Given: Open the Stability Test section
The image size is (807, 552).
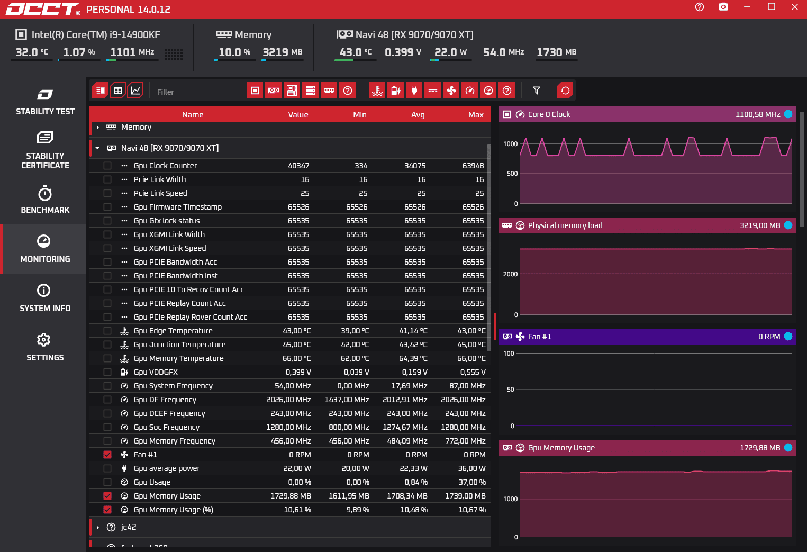Looking at the screenshot, I should coord(45,103).
